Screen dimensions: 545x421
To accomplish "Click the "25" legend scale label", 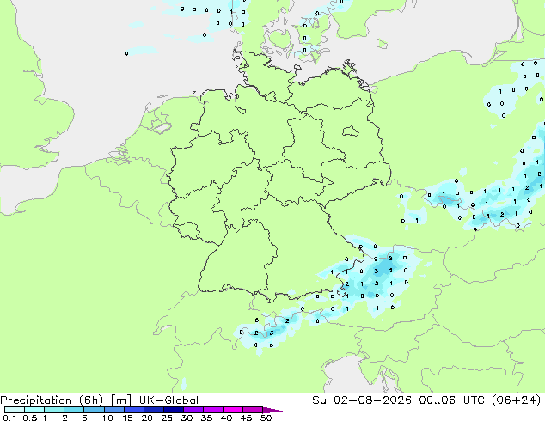I will coord(167,418).
